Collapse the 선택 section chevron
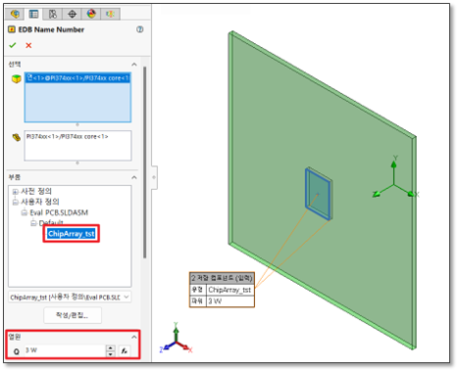459x372 pixels. 134,65
